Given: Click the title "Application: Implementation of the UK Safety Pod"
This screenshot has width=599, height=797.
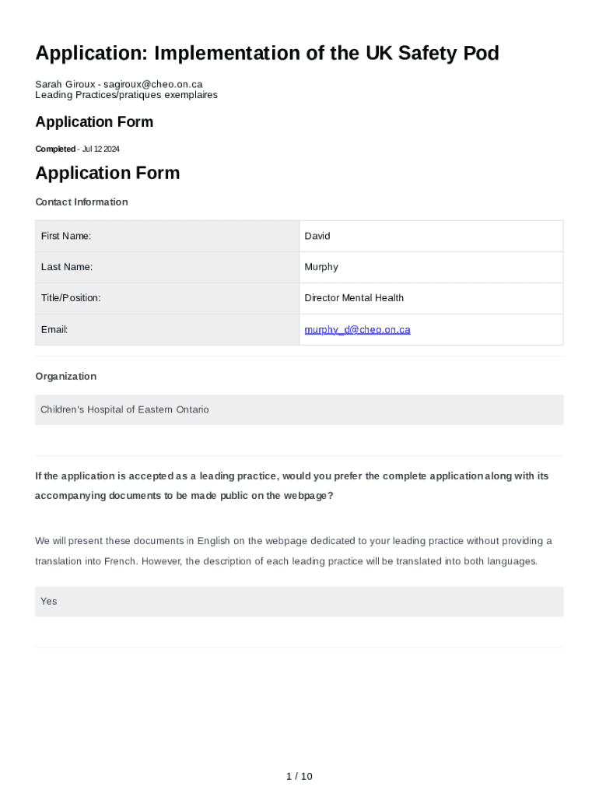Looking at the screenshot, I should point(267,54).
